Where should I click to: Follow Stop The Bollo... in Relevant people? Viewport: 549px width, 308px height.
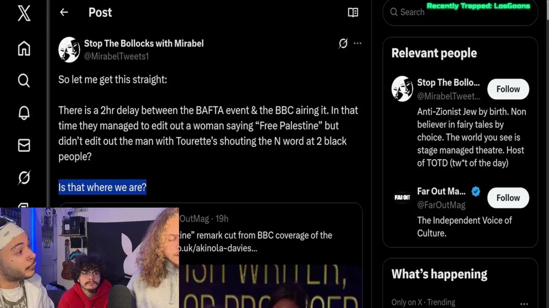pyautogui.click(x=508, y=89)
